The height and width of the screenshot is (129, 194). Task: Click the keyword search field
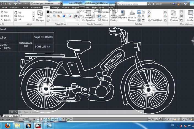132,4
